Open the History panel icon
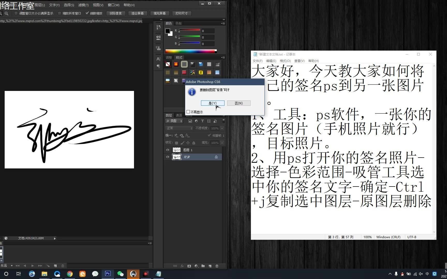 [158, 27]
